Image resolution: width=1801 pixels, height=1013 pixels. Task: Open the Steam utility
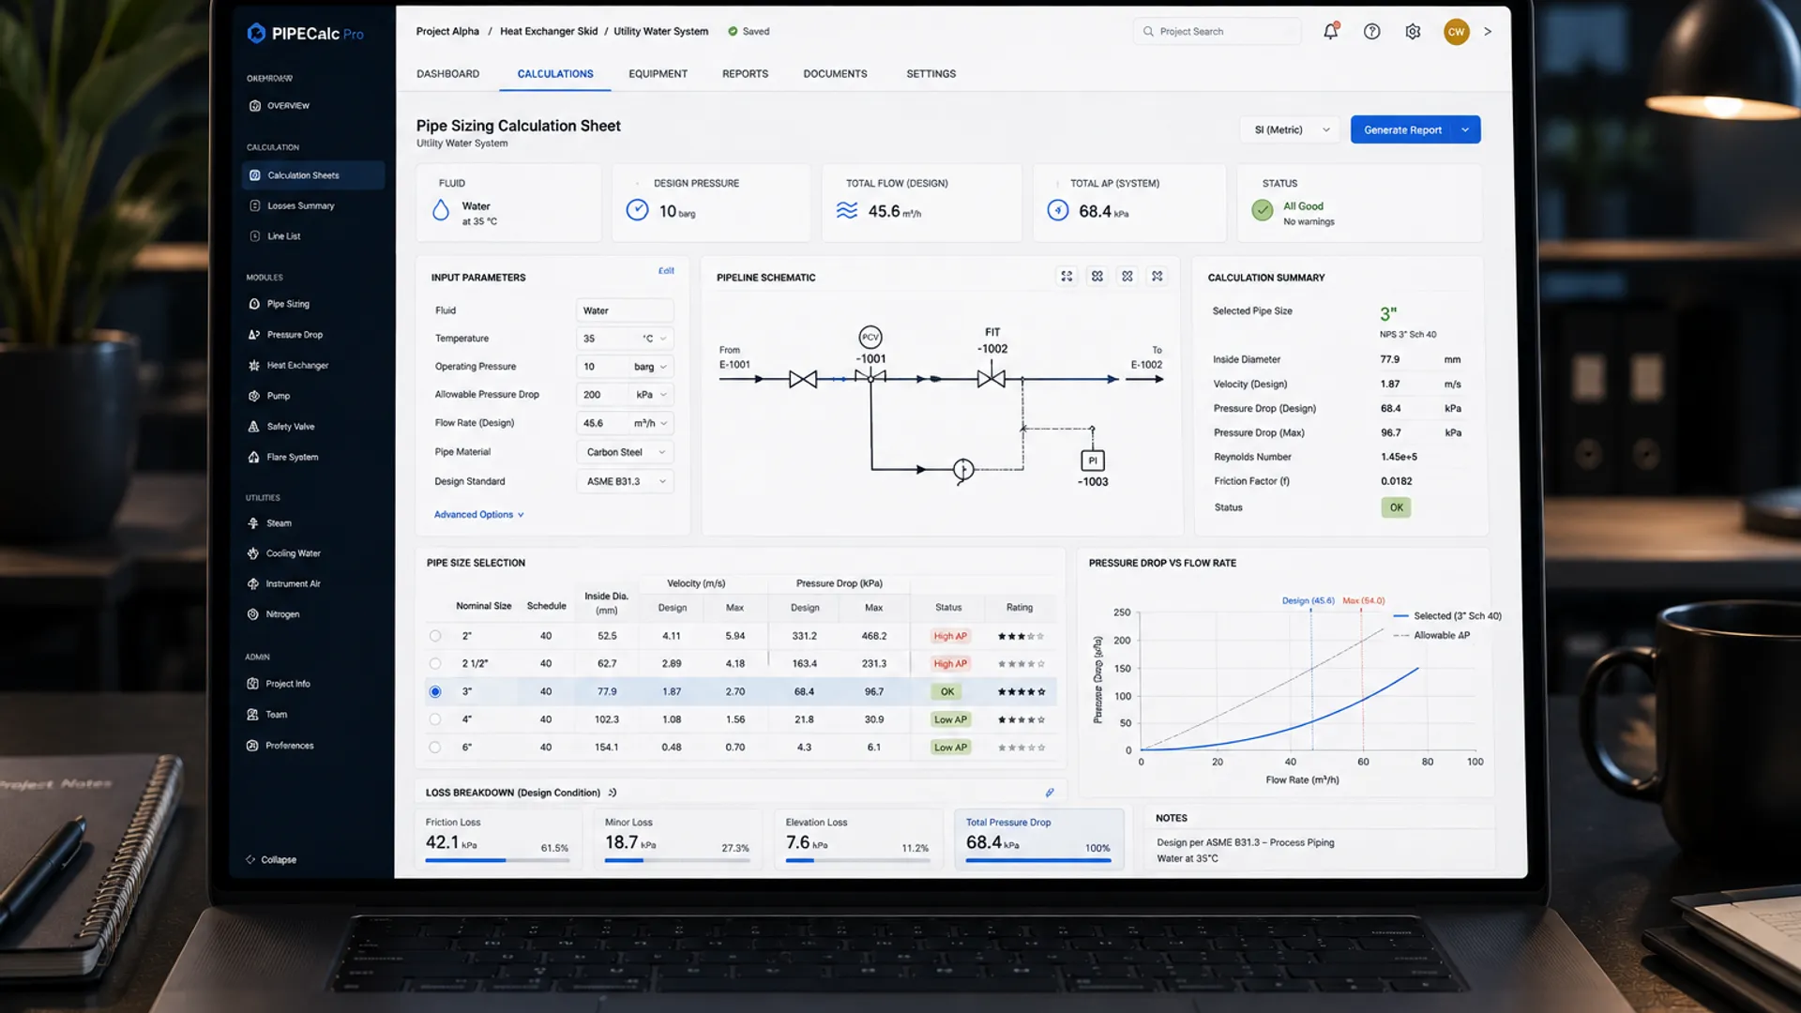(x=269, y=522)
